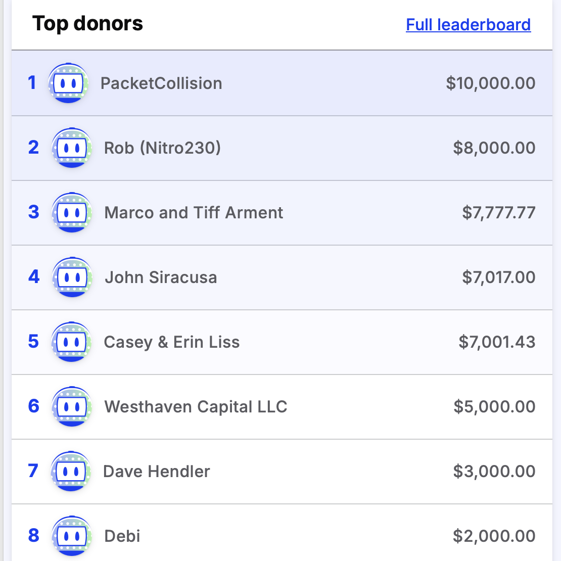Screen dimensions: 561x561
Task: Click the Top donors heading
Action: pos(87,24)
